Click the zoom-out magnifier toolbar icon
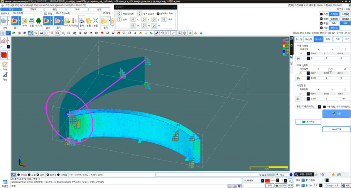The height and width of the screenshot is (188, 351). coord(69,33)
